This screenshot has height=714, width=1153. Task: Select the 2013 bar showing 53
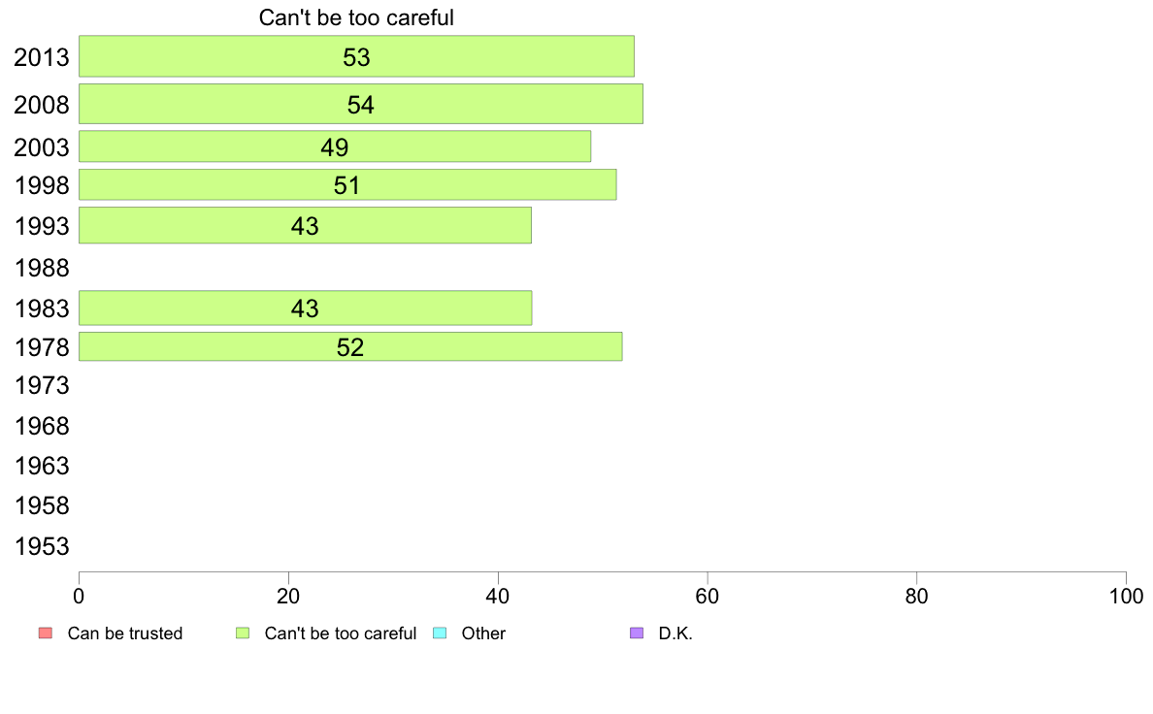pos(356,56)
